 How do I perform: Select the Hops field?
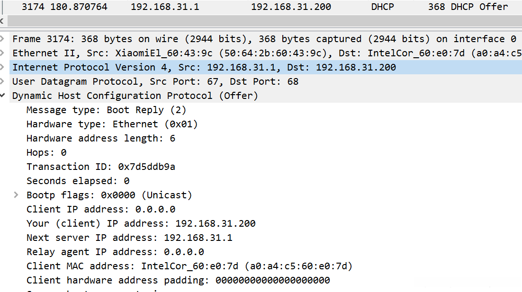(x=46, y=152)
